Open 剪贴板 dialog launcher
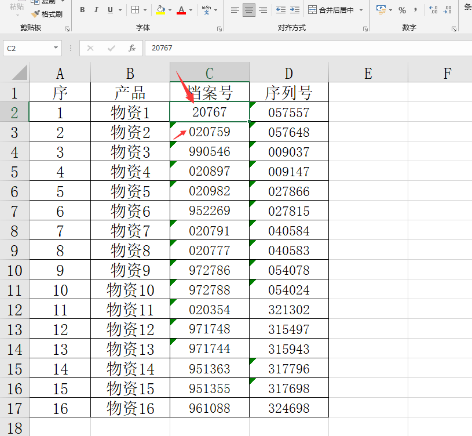The height and width of the screenshot is (436, 472). (x=67, y=29)
